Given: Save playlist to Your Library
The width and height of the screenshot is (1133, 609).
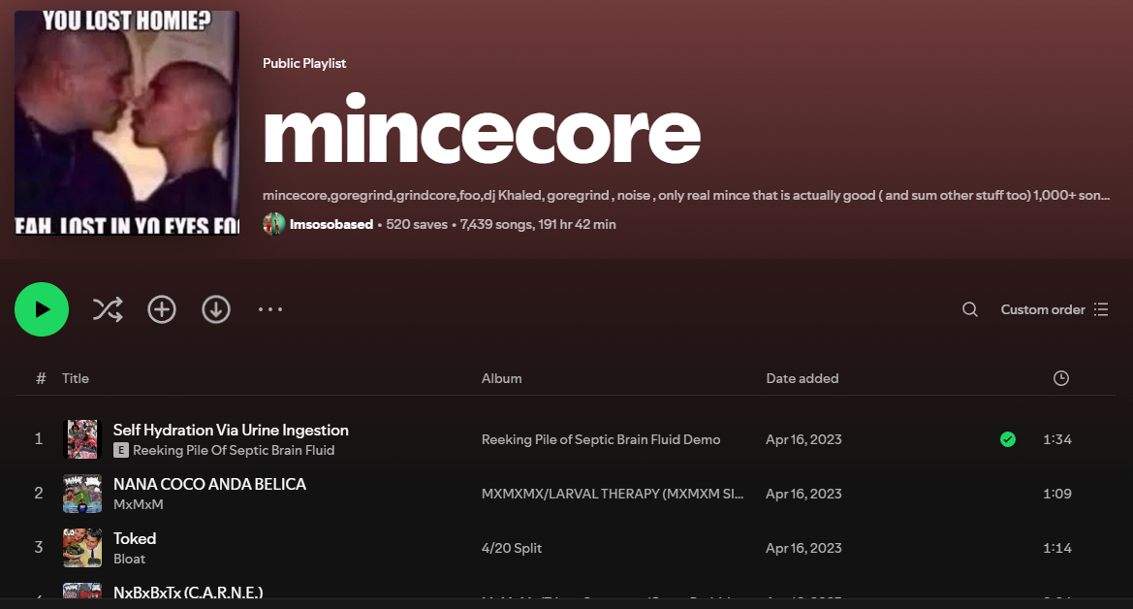Looking at the screenshot, I should (162, 309).
